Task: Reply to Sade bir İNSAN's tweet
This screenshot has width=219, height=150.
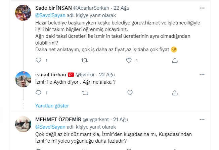Action: click(x=38, y=60)
